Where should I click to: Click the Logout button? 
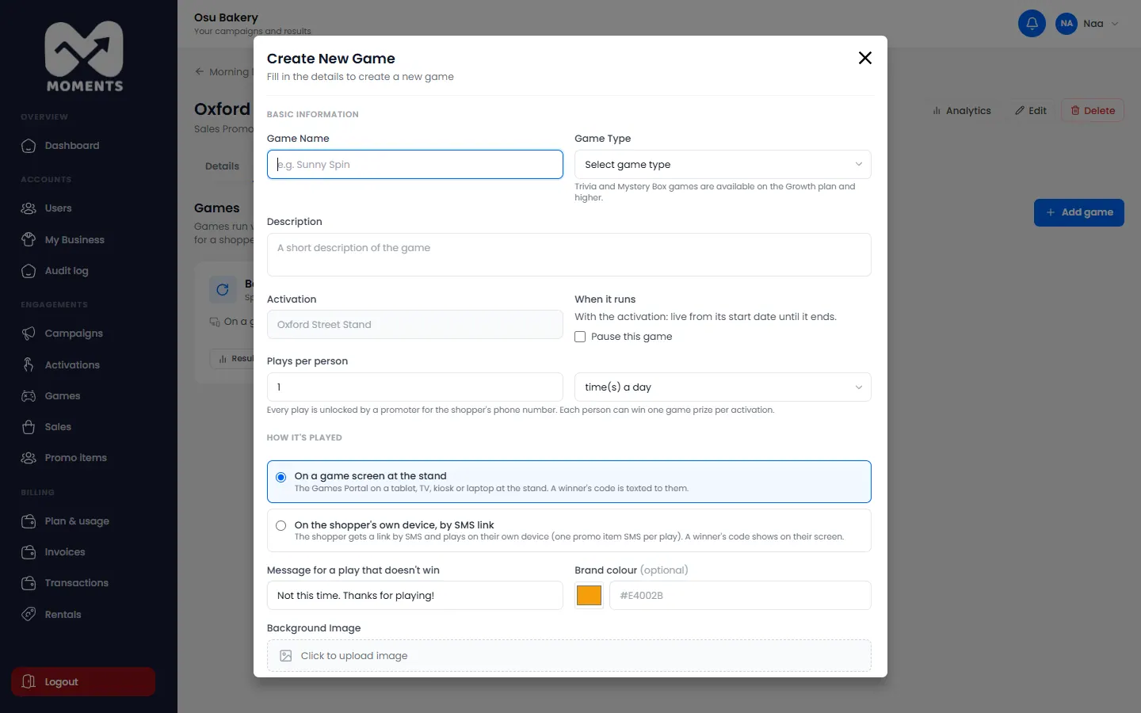[83, 682]
